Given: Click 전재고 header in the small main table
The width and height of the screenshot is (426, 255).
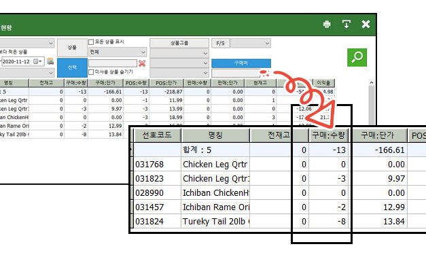Looking at the screenshot, I should 46,83.
